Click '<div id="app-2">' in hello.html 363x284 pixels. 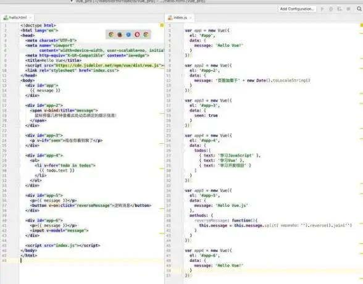click(44, 106)
